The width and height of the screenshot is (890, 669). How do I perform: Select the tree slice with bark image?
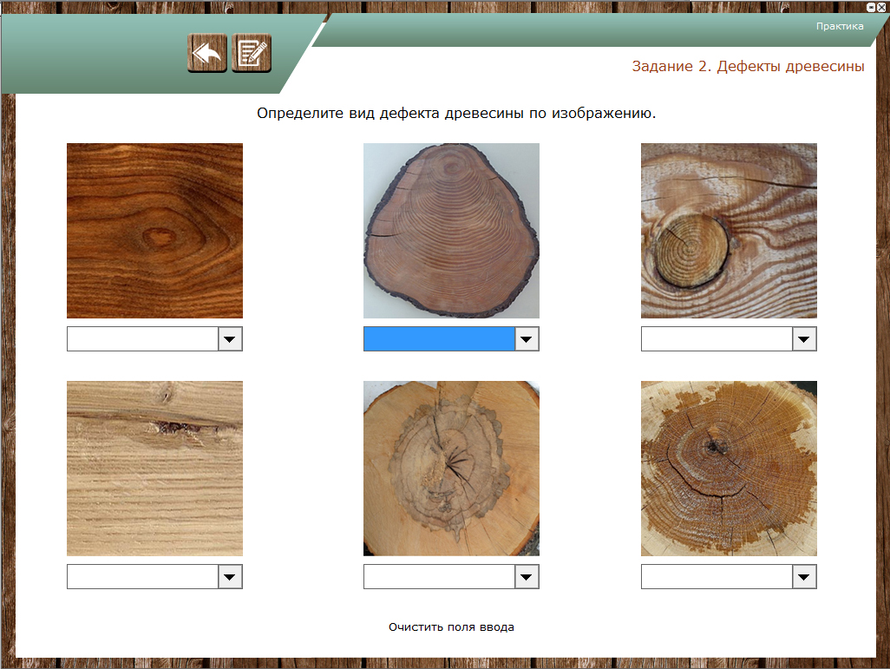point(451,231)
